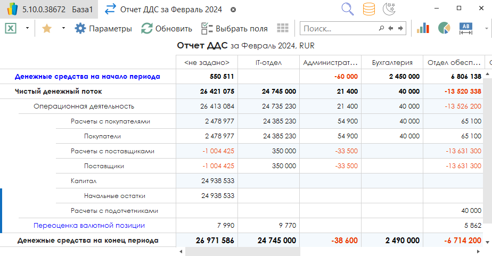Viewport: 492px width, 256px height.
Task: Show the bar chart view
Action: click(423, 28)
